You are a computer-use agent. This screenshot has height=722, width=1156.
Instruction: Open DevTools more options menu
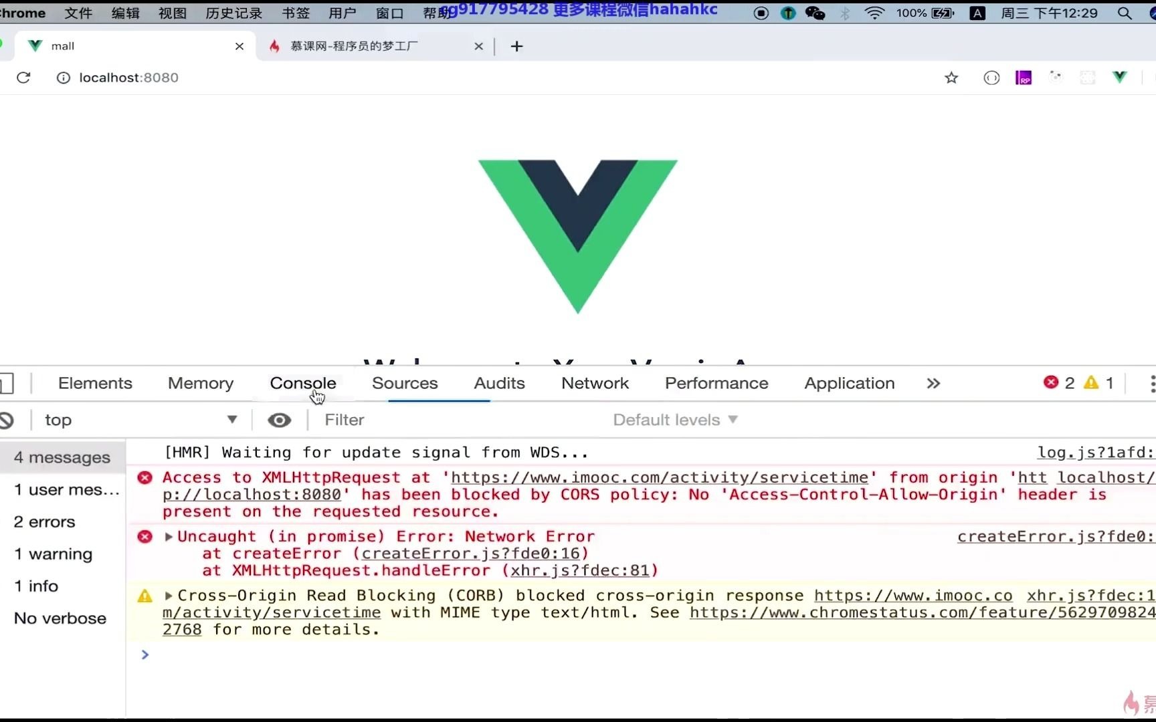coord(1151,384)
